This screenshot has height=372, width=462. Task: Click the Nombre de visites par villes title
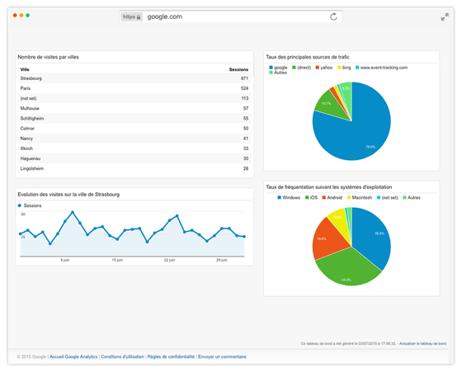[x=49, y=57]
